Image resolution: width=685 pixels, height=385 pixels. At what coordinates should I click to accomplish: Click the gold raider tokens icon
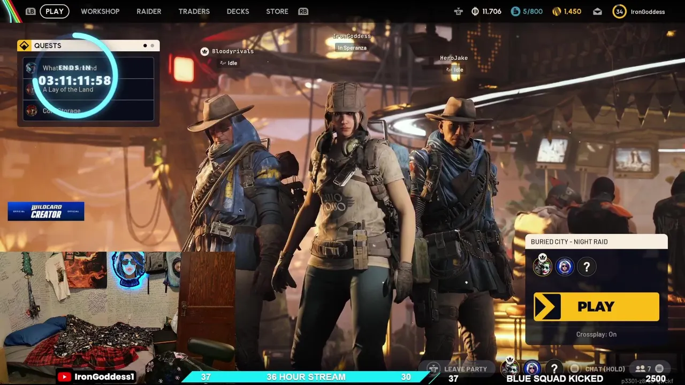pyautogui.click(x=557, y=11)
